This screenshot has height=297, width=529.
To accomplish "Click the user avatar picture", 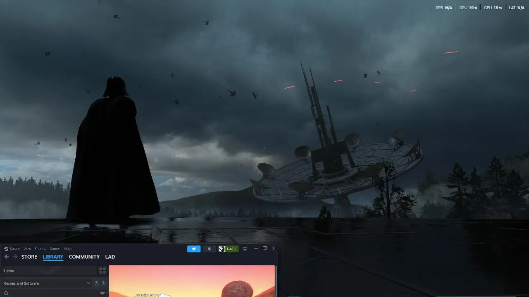I will point(222,249).
